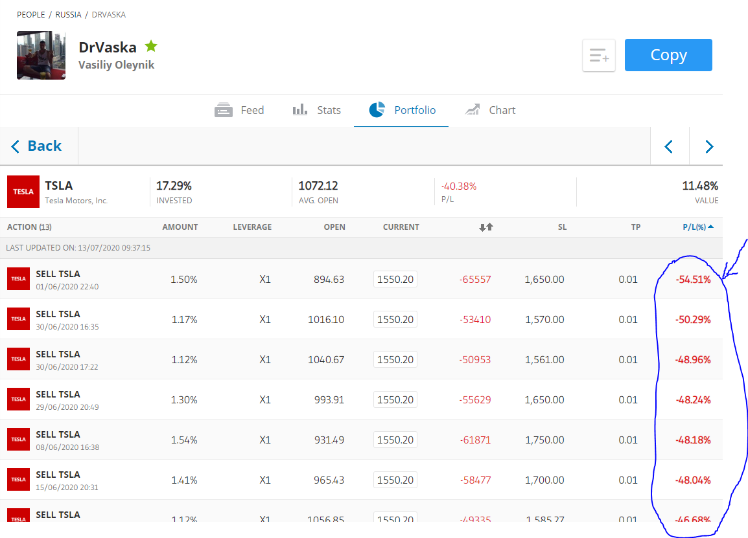Click the Copy button

click(x=668, y=55)
